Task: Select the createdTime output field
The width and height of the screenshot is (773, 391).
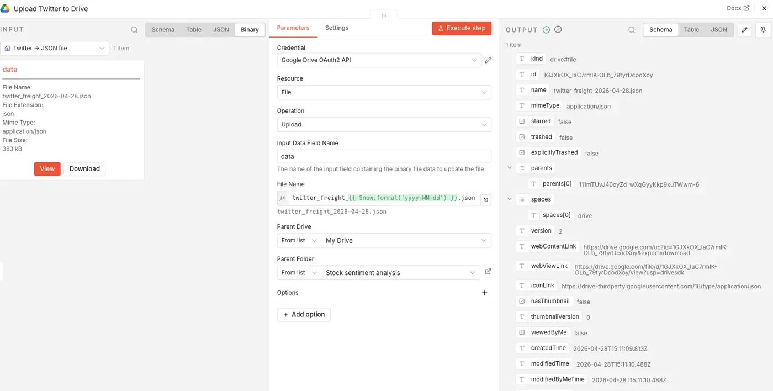Action: (542, 348)
